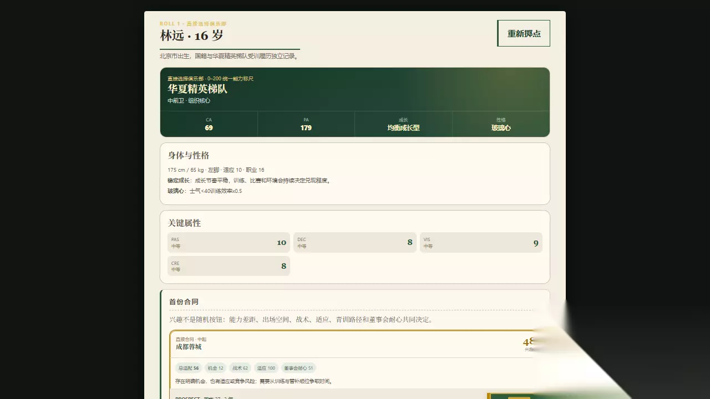Click the 总适配 56 chip
This screenshot has height=399, width=710.
click(x=189, y=368)
